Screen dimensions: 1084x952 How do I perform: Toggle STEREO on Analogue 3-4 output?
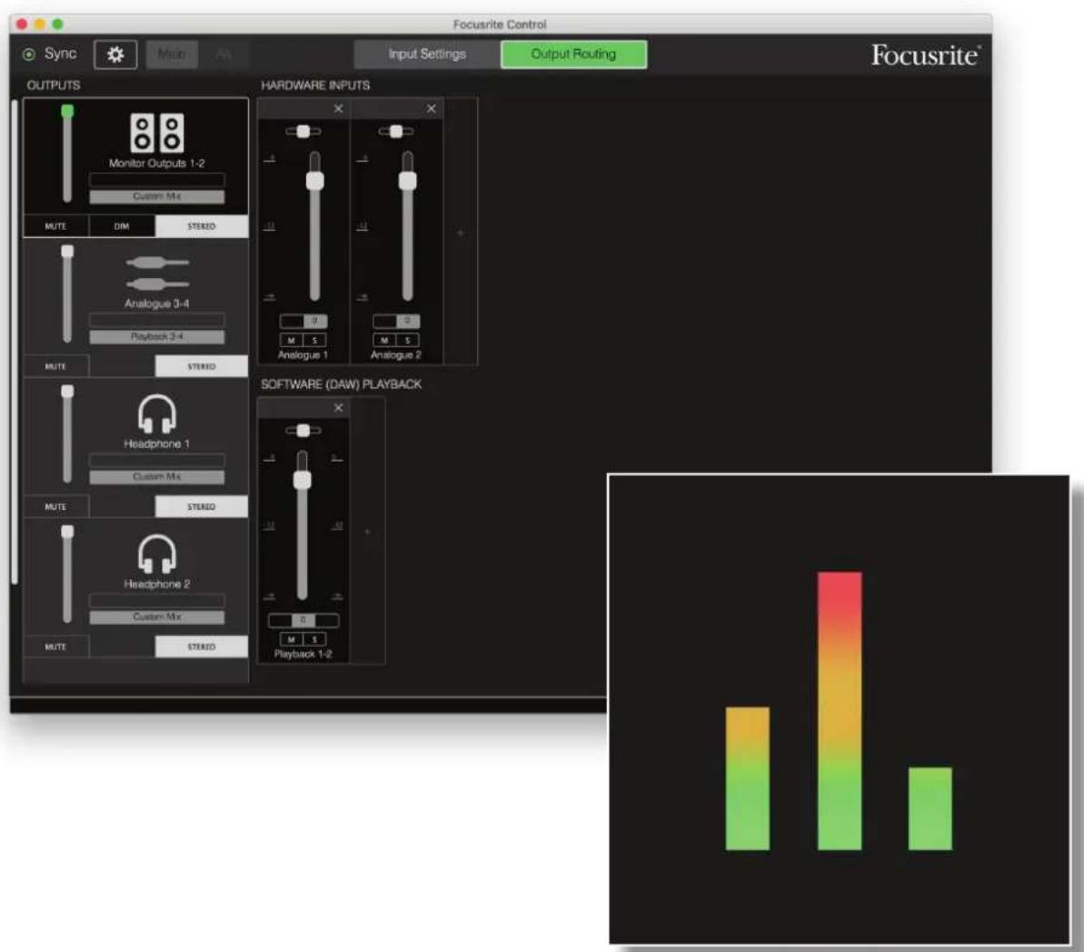[201, 366]
